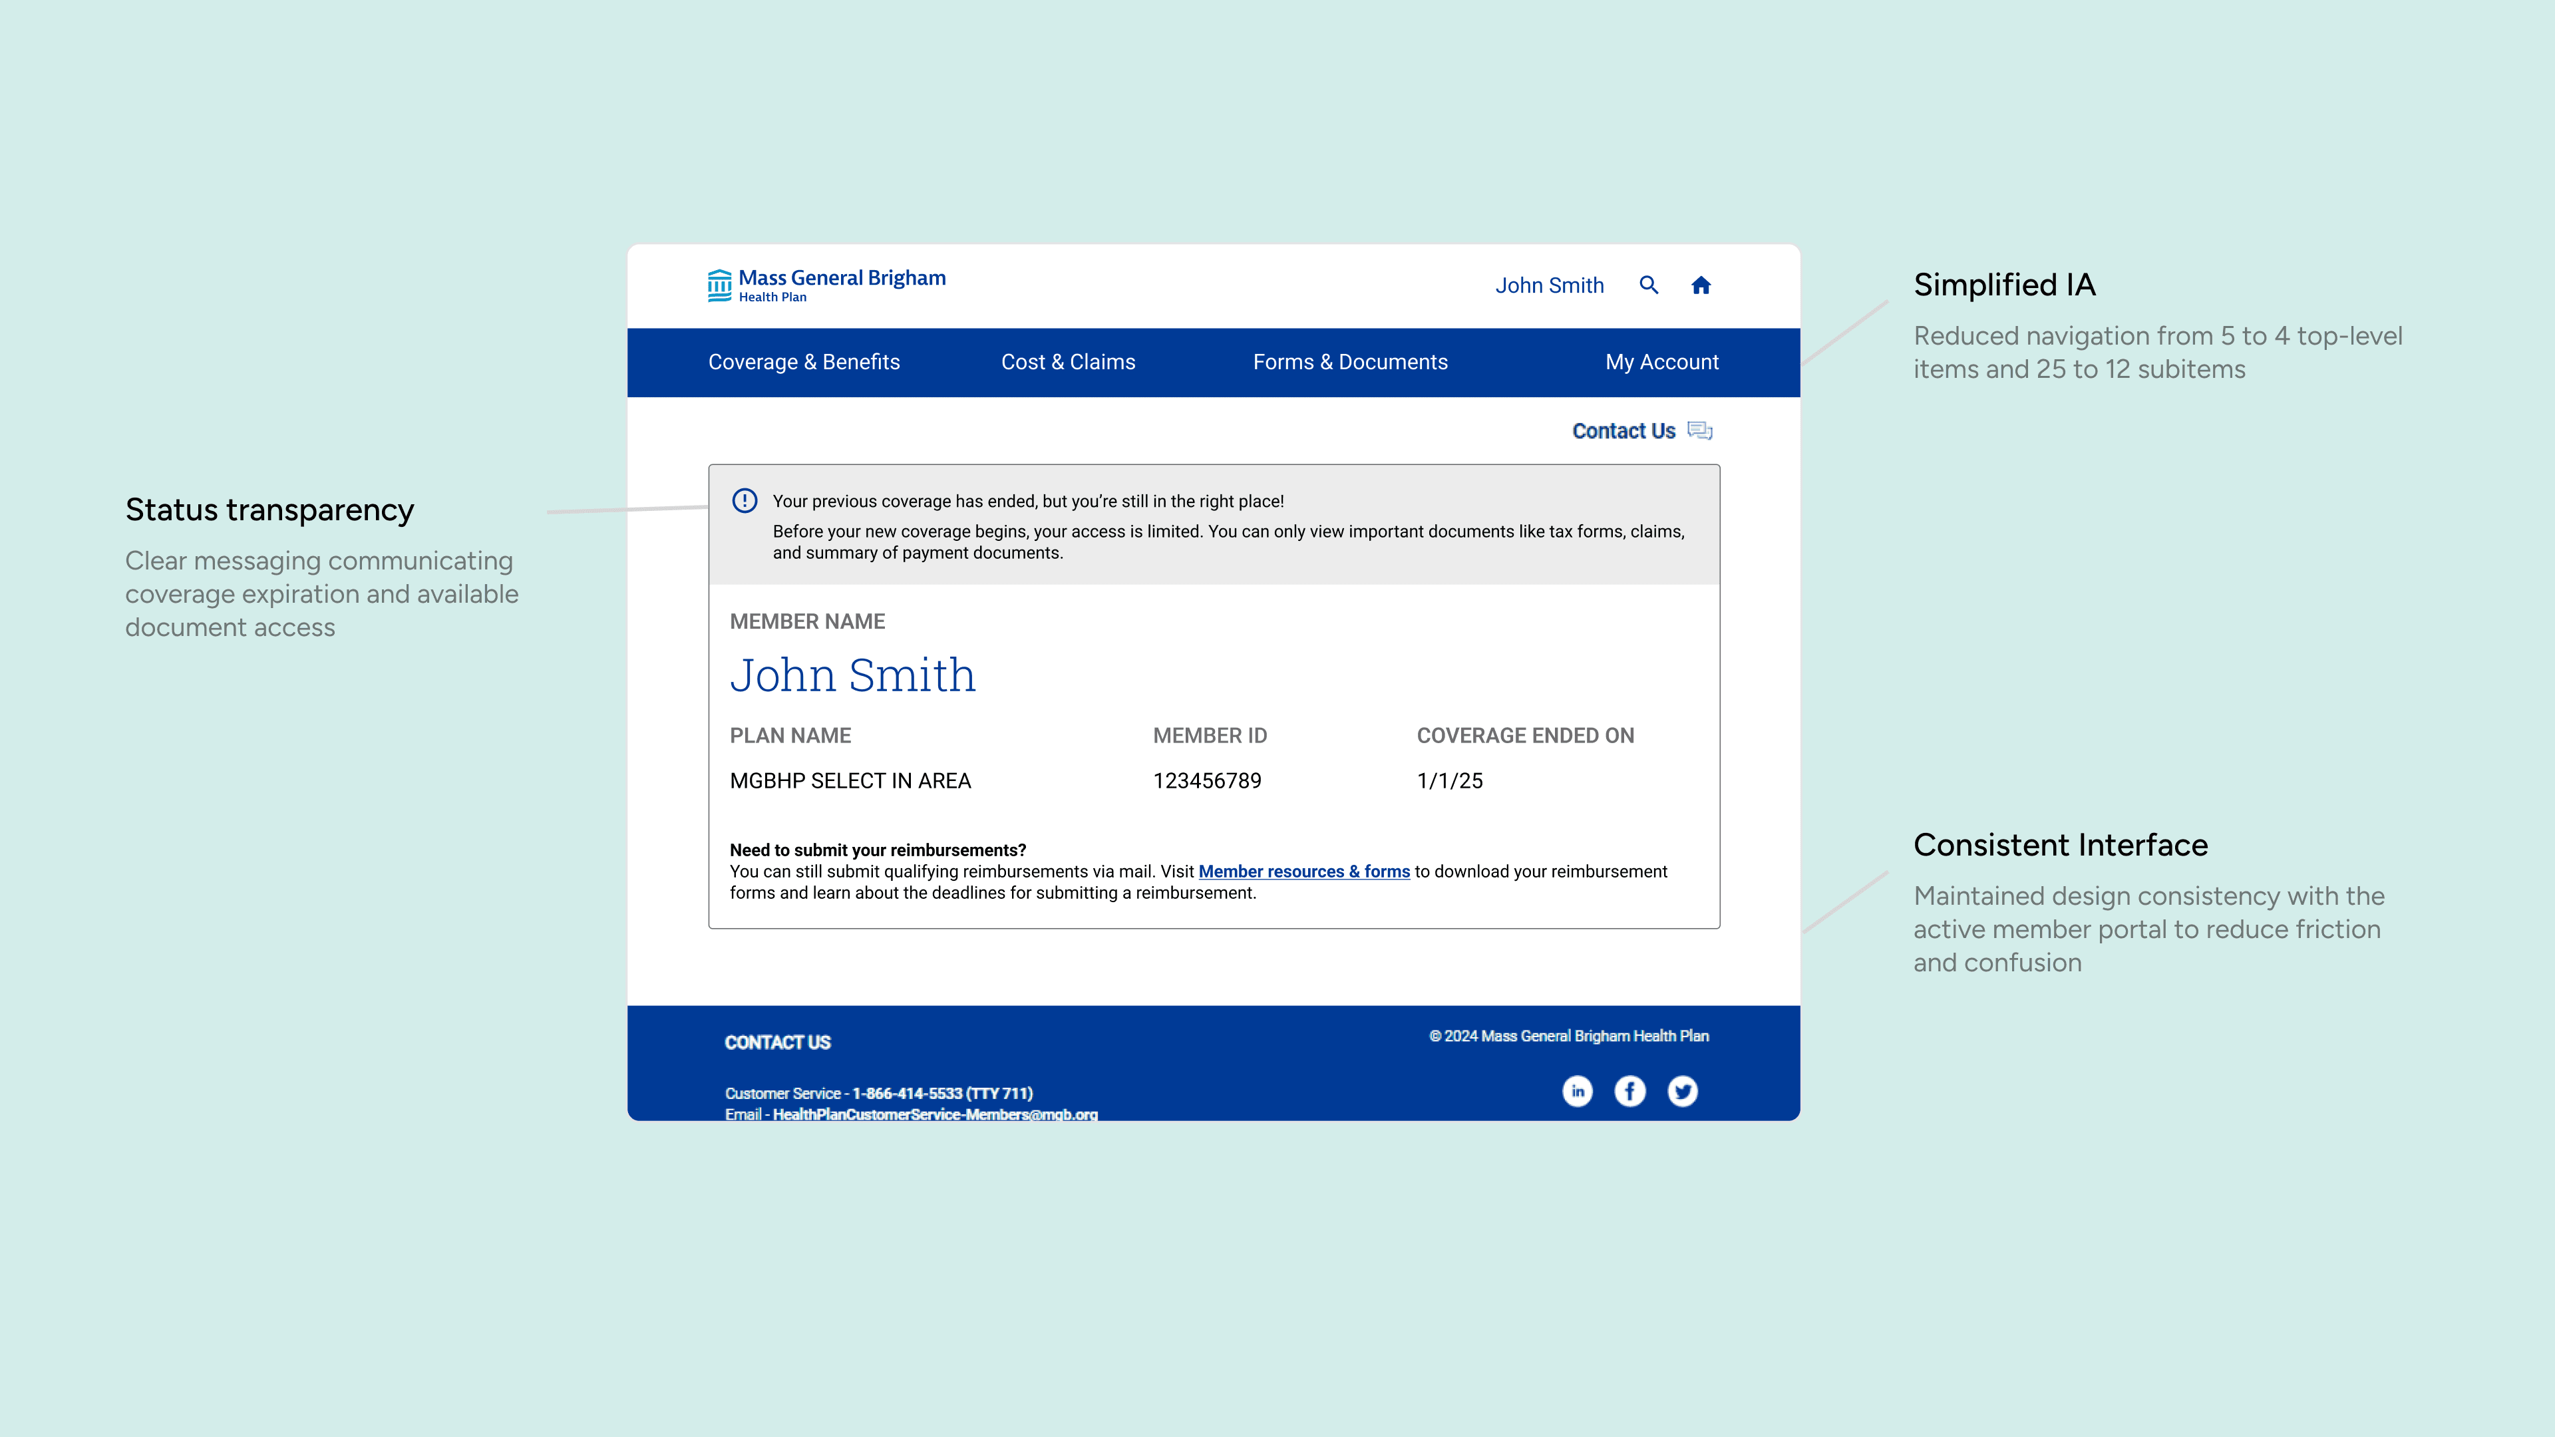2555x1437 pixels.
Task: Open the Forms & Documents menu
Action: [x=1350, y=362]
